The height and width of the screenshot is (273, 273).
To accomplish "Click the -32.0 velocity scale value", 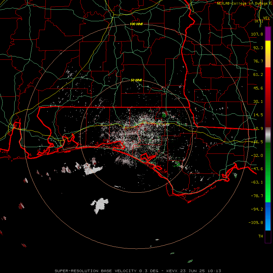I will coord(257,156).
